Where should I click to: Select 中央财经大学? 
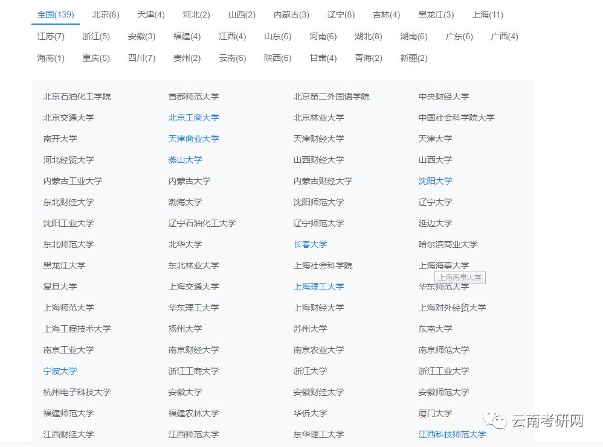[443, 97]
